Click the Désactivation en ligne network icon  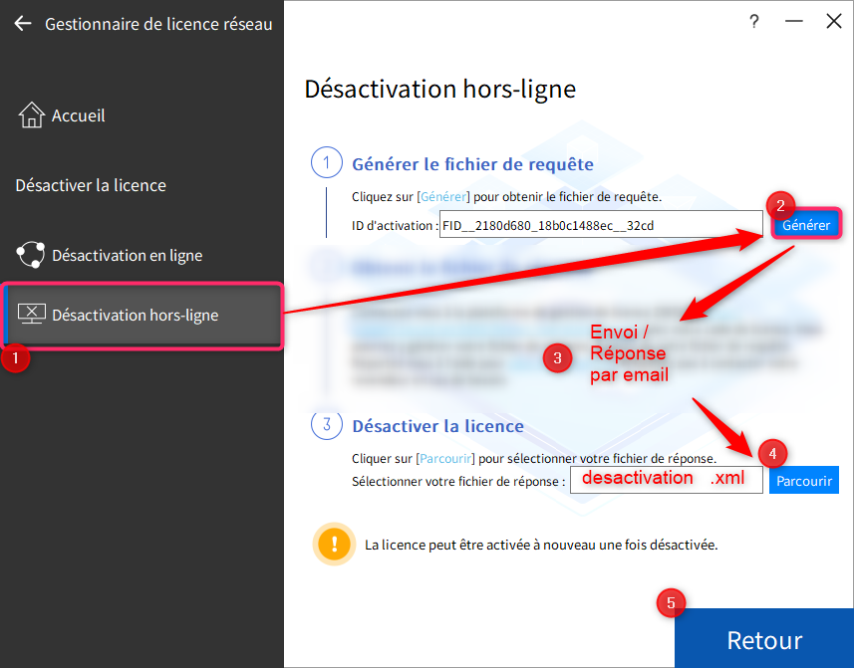[32, 255]
